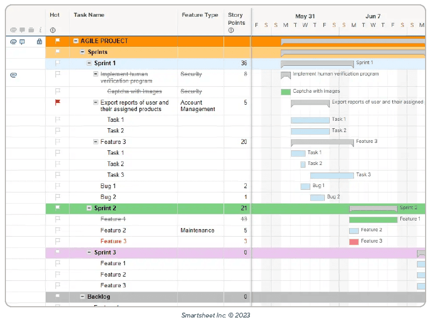431x324 pixels.
Task: Select the Feature 3 story points value 20
Action: pyautogui.click(x=244, y=142)
